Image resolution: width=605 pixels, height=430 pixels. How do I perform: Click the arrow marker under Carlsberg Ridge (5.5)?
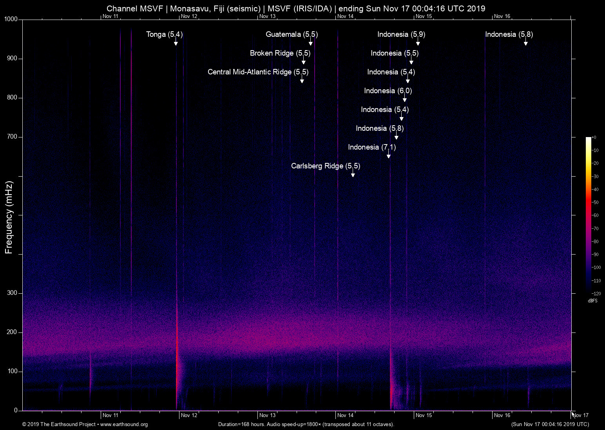click(x=353, y=174)
